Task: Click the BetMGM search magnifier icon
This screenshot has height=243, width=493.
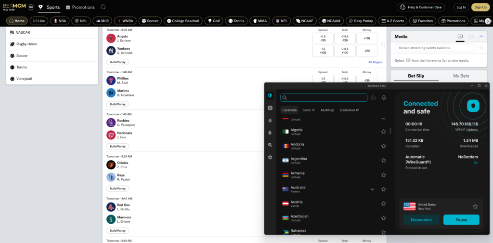Action: [103, 7]
